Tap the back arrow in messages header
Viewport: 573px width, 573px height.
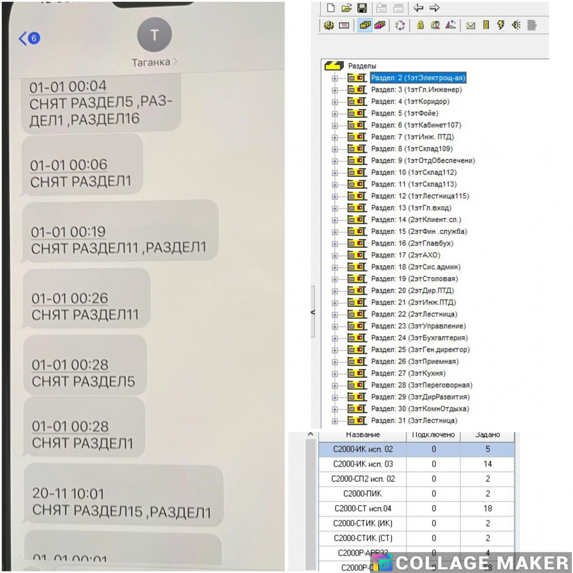(29, 39)
